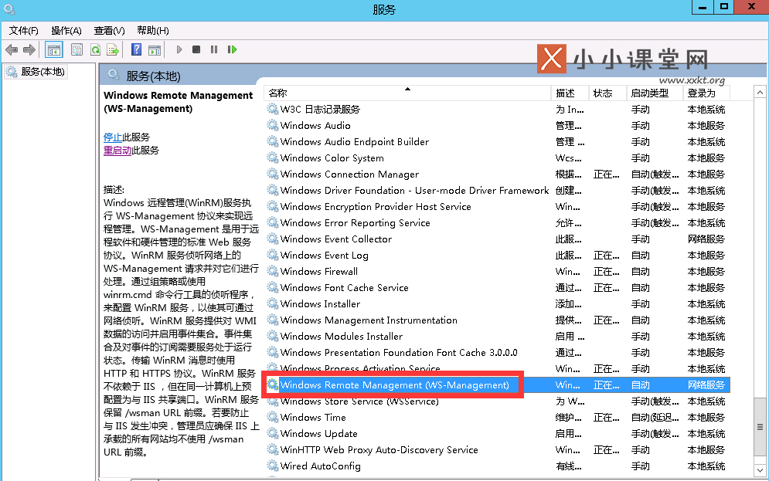769x481 pixels.
Task: Select the Windows Time service
Action: pos(497,417)
